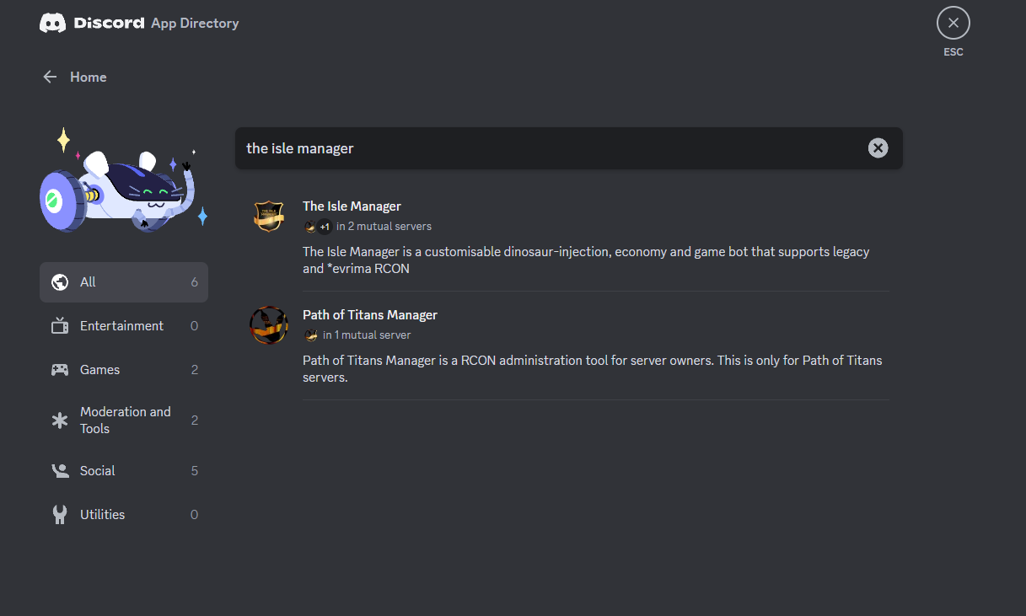1026x616 pixels.
Task: Select the Games category label
Action: click(x=99, y=370)
